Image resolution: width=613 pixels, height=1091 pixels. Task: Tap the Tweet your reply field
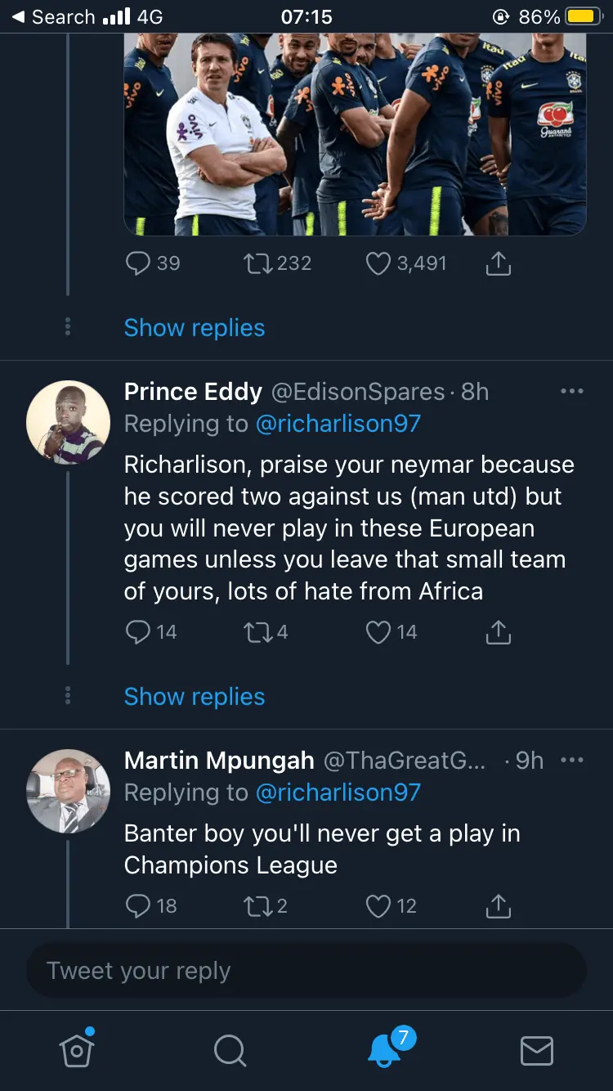pyautogui.click(x=306, y=971)
